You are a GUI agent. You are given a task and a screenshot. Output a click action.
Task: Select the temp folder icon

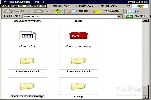[79, 86]
